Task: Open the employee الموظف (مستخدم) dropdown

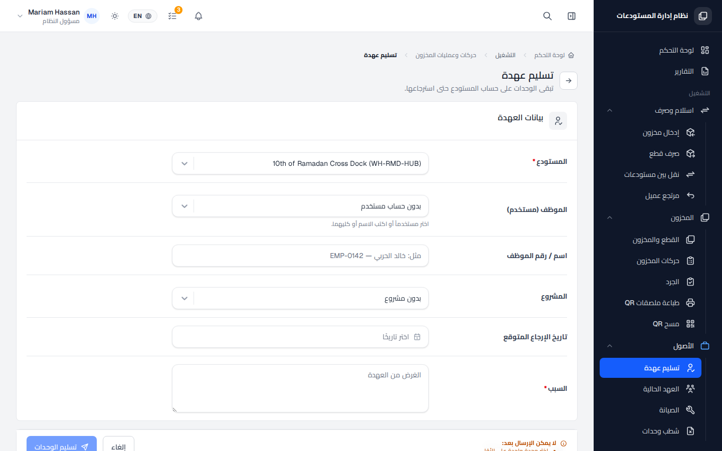Action: pyautogui.click(x=300, y=206)
